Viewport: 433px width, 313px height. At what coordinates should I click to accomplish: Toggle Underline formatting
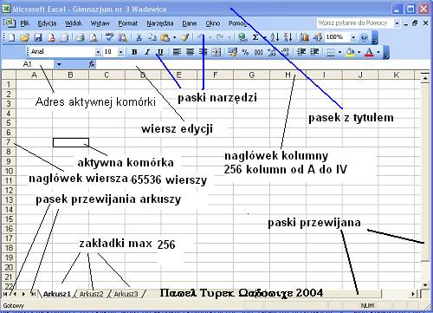(160, 52)
